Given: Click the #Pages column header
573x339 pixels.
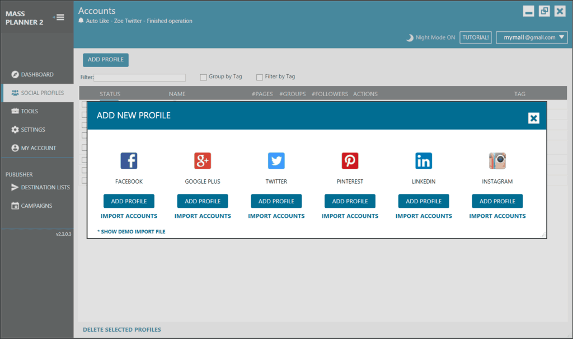Looking at the screenshot, I should click(x=262, y=94).
